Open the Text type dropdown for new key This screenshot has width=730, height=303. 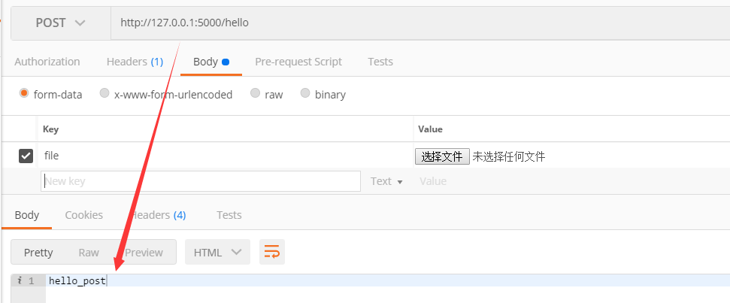pyautogui.click(x=386, y=181)
